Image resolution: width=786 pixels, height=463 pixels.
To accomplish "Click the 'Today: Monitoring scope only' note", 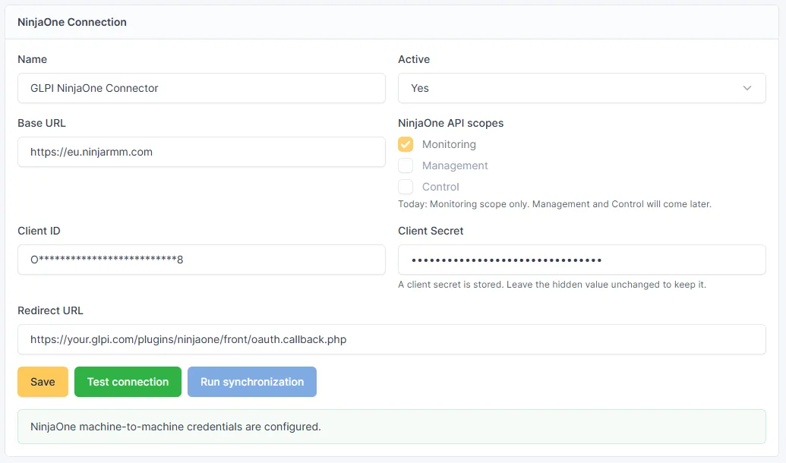I will tap(554, 204).
